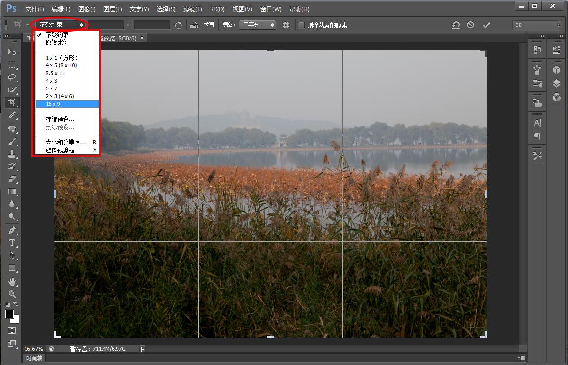Click the crop options gear icon
The width and height of the screenshot is (568, 365).
click(x=286, y=25)
